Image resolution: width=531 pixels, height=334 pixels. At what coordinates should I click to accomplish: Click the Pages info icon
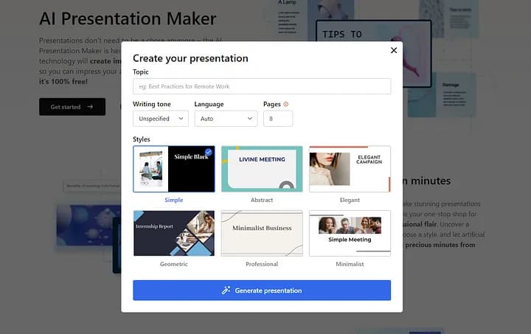(285, 105)
